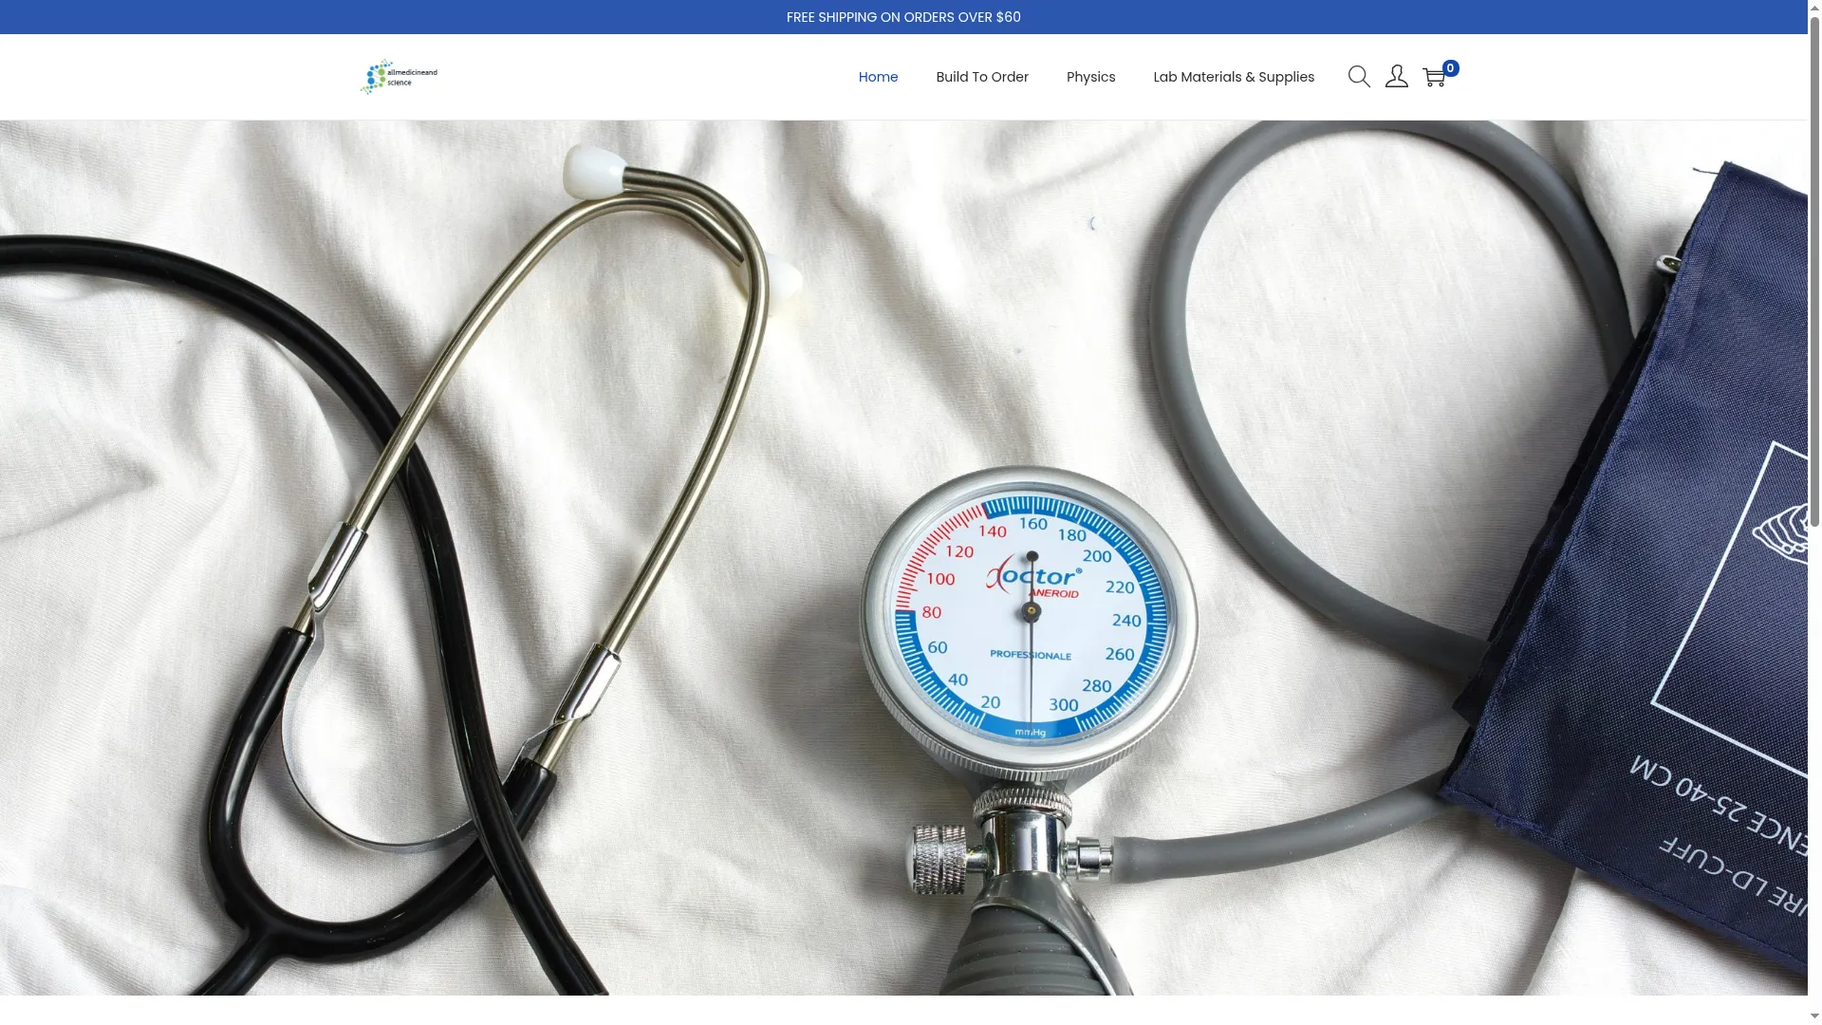Go to the Home menu item
Viewport: 1822px width, 1025px height.
click(878, 77)
